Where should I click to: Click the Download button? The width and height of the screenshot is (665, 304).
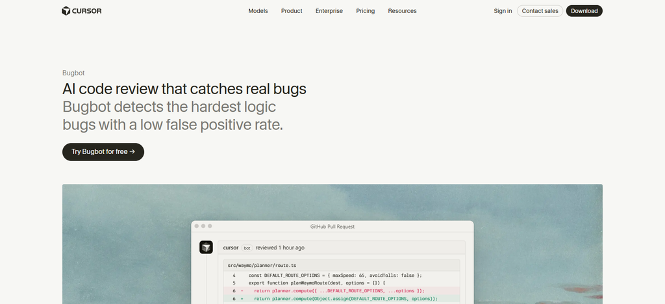click(584, 11)
